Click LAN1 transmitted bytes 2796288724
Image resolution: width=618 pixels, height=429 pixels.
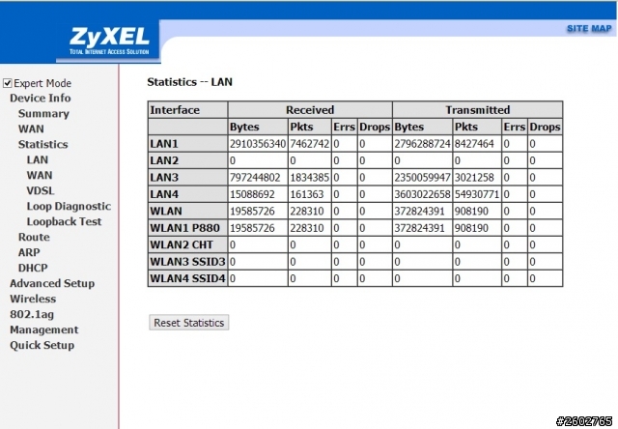click(x=422, y=144)
